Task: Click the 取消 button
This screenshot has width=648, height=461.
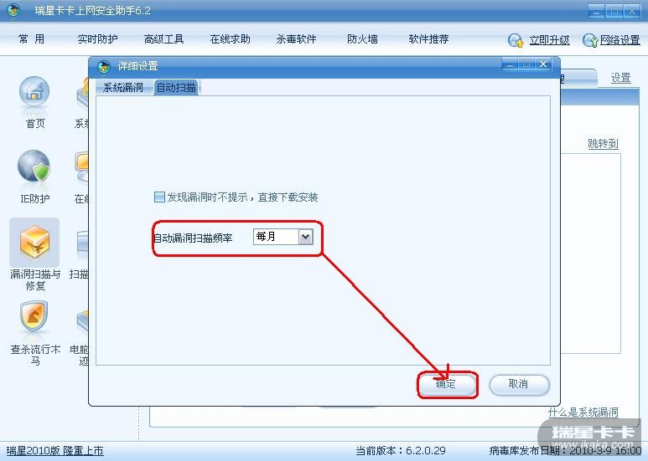Action: [x=519, y=384]
